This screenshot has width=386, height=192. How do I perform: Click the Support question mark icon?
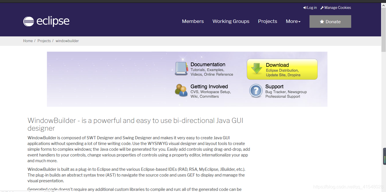256,91
